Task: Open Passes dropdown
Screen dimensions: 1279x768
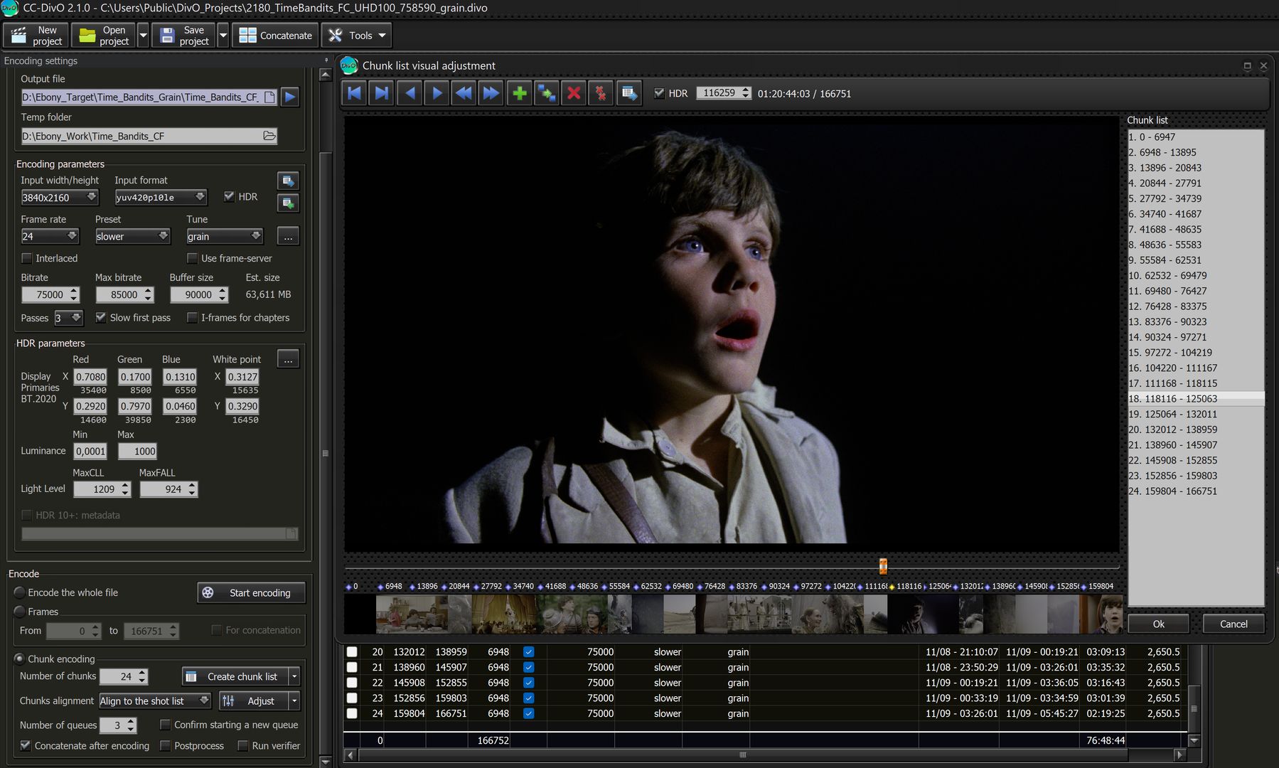Action: [x=69, y=318]
